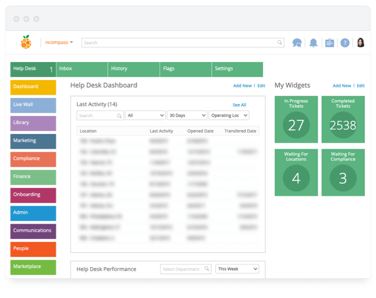The width and height of the screenshot is (376, 298).
Task: Open the Admin sidebar item
Action: pyautogui.click(x=33, y=213)
